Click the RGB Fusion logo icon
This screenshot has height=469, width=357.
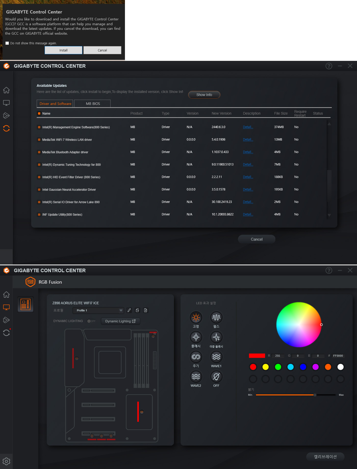(30, 282)
